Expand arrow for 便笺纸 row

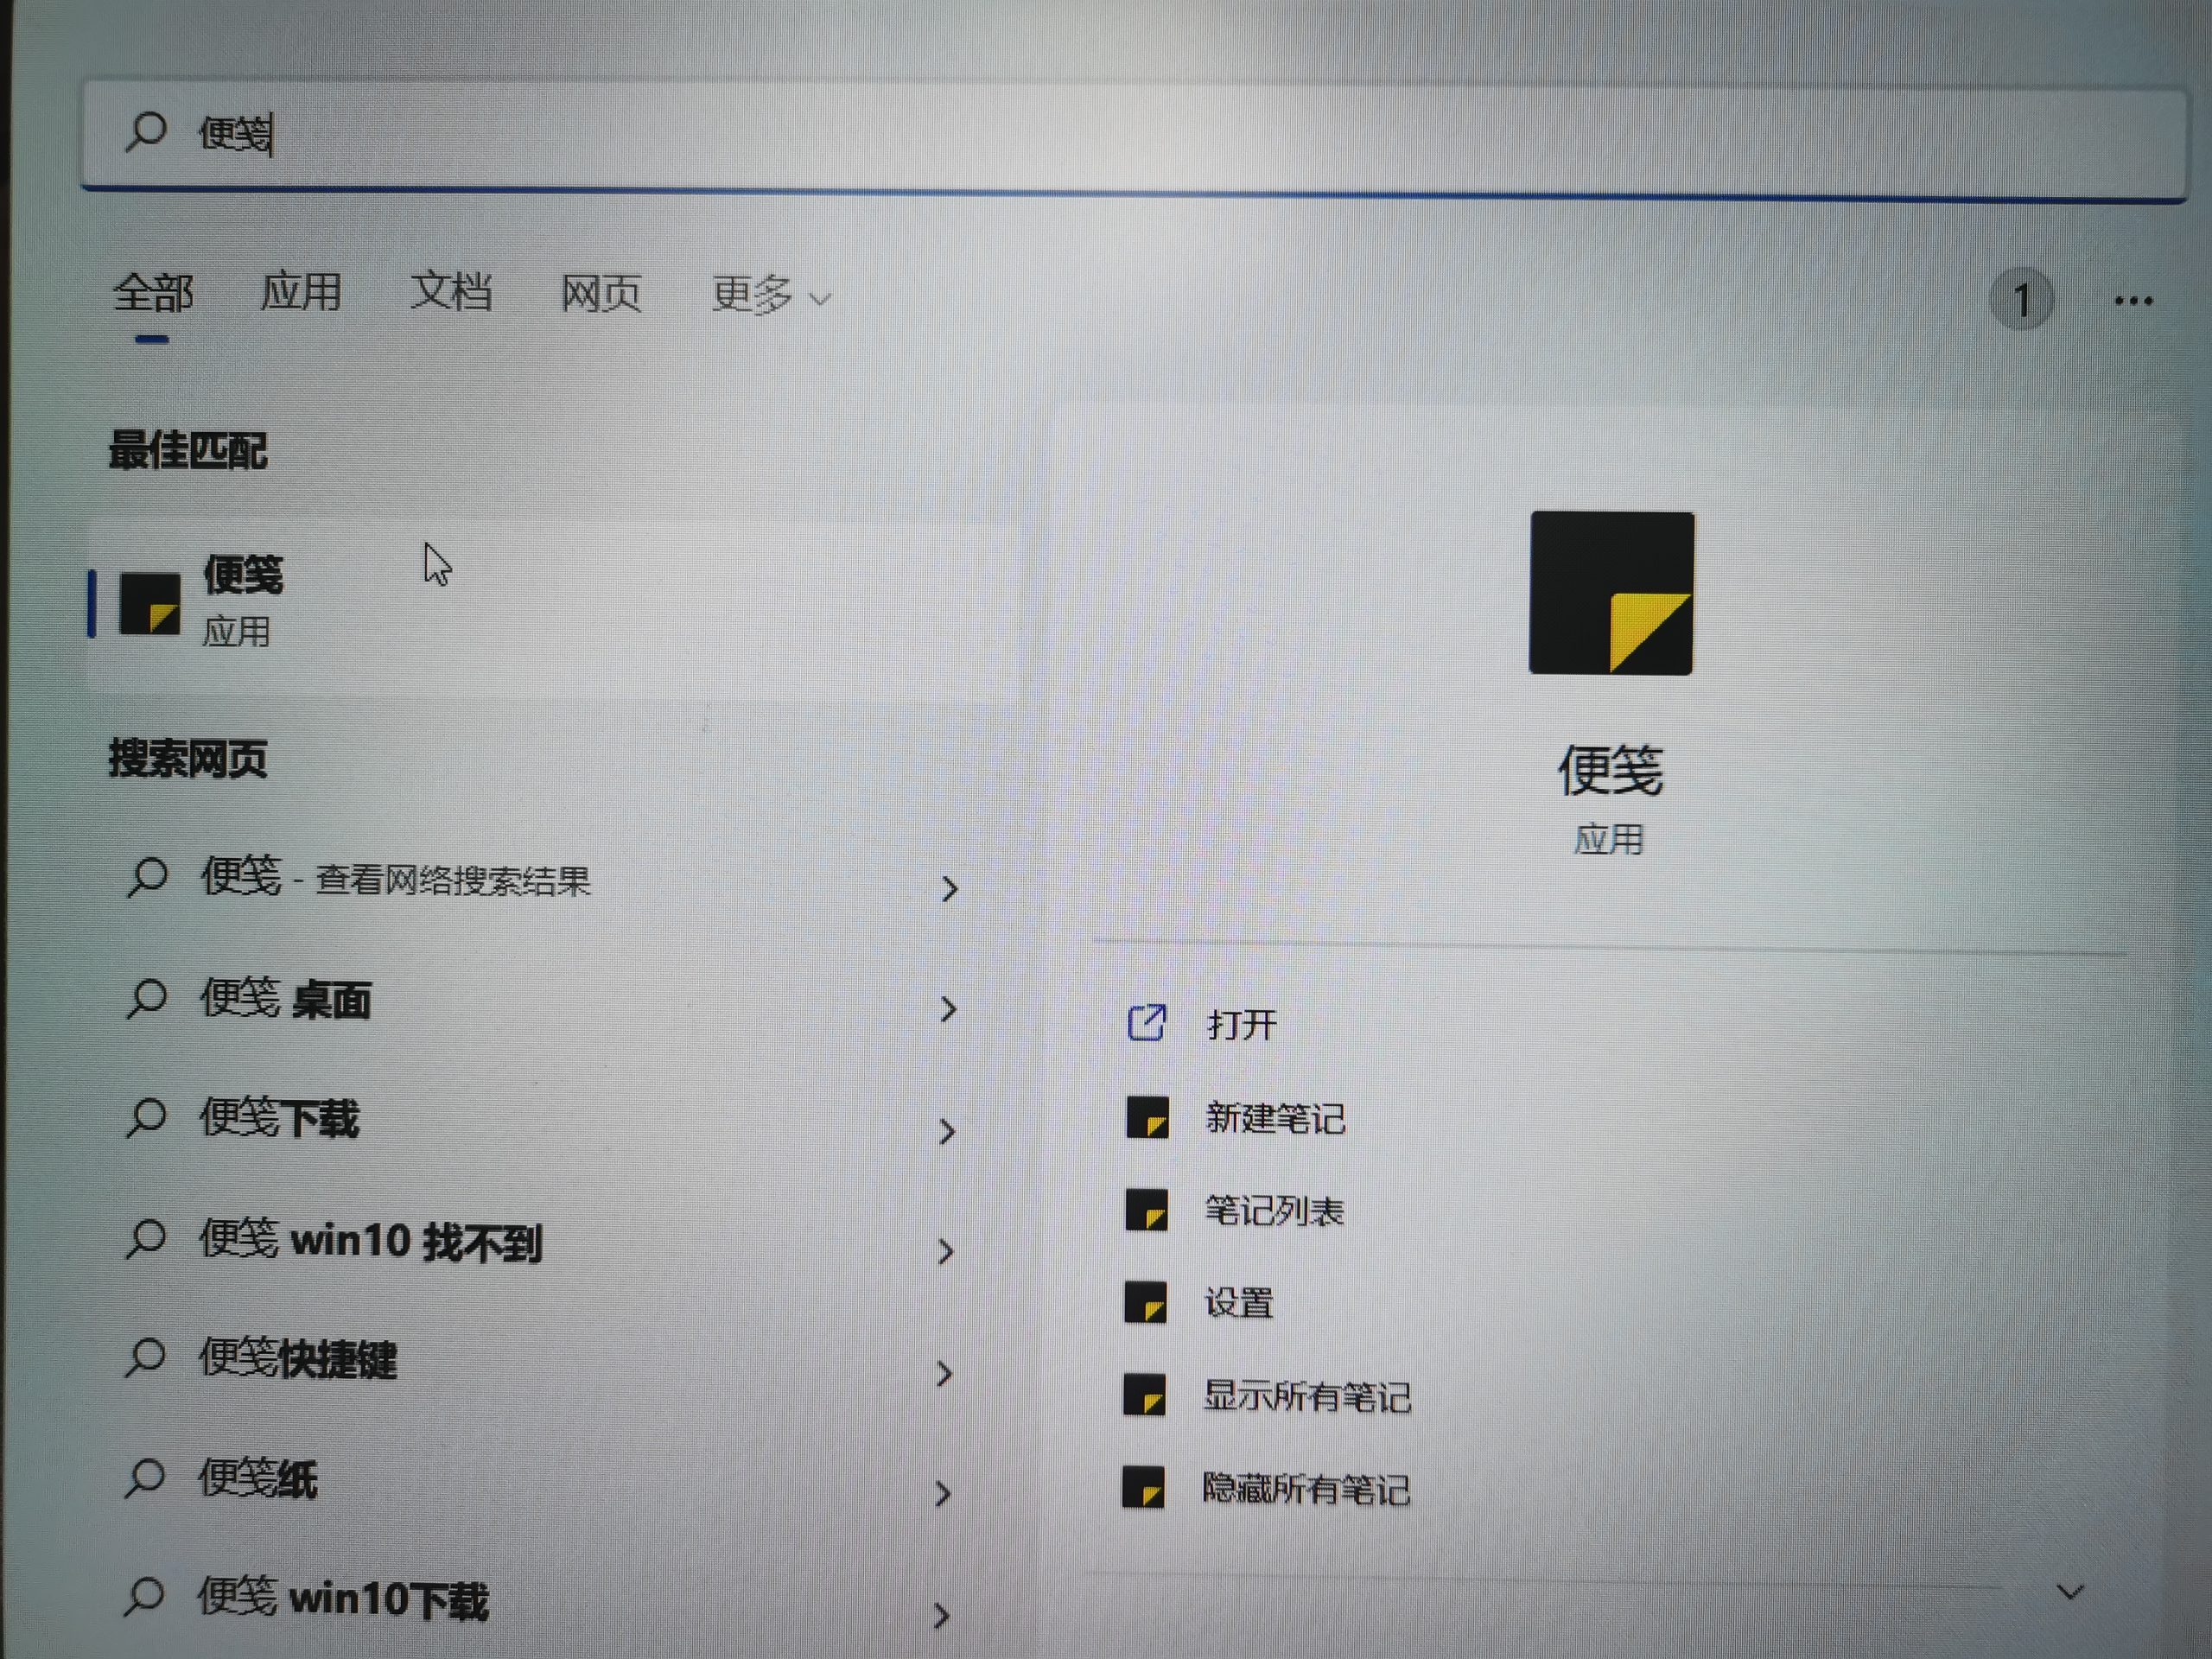pyautogui.click(x=942, y=1494)
